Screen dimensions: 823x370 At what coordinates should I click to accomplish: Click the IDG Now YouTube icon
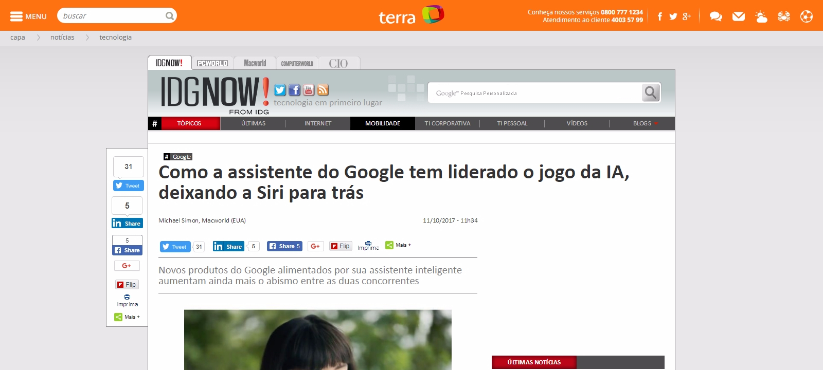[309, 90]
